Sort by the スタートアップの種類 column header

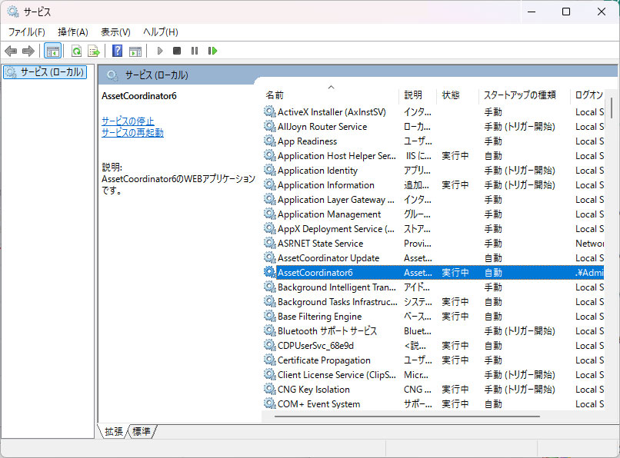[519, 95]
